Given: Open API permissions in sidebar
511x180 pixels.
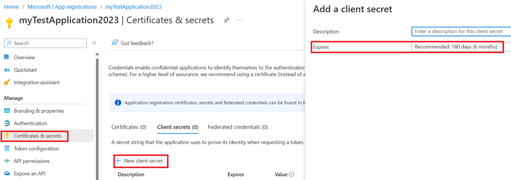Looking at the screenshot, I should [x=32, y=161].
